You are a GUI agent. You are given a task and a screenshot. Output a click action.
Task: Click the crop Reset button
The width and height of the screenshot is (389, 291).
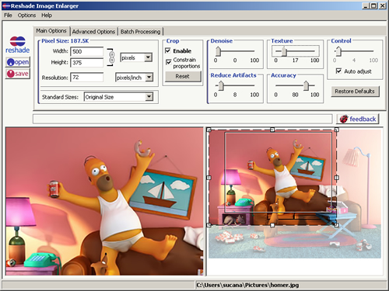183,76
